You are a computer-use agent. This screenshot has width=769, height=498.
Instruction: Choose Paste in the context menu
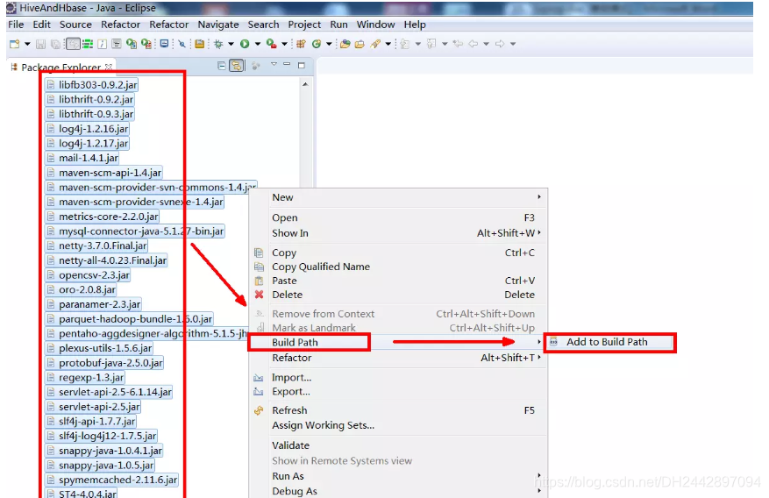coord(398,281)
